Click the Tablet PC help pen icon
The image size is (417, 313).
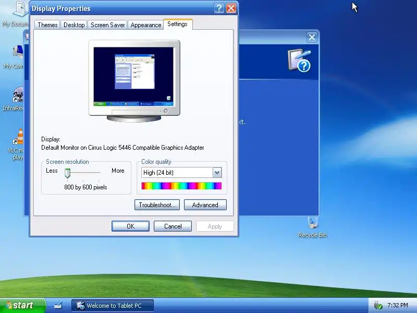pyautogui.click(x=300, y=61)
